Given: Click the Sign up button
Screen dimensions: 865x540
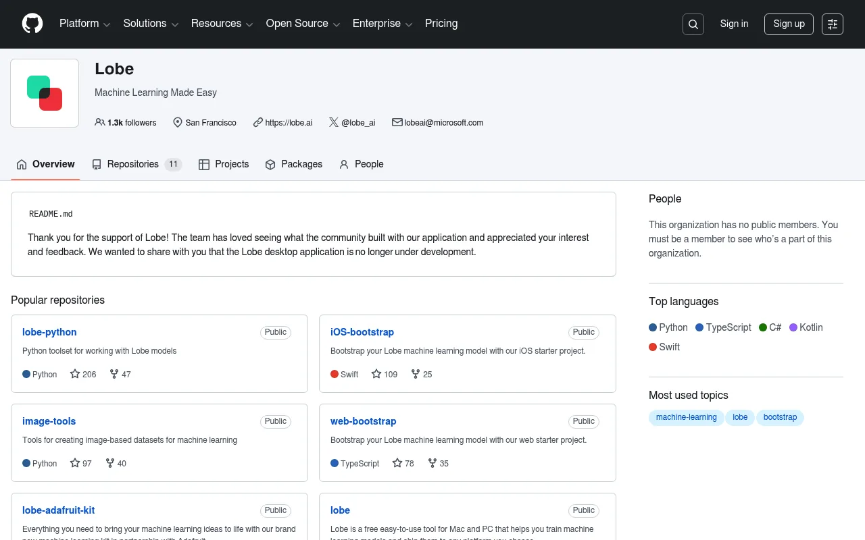Looking at the screenshot, I should click(x=789, y=24).
